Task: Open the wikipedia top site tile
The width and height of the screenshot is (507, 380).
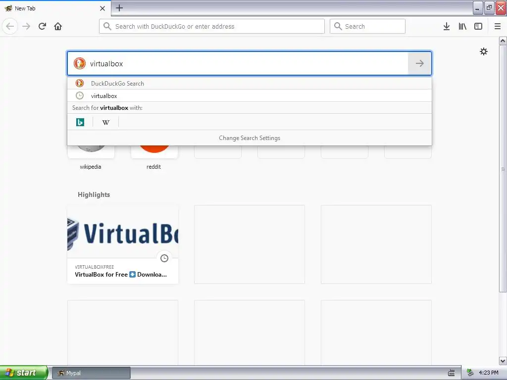Action: [x=91, y=157]
